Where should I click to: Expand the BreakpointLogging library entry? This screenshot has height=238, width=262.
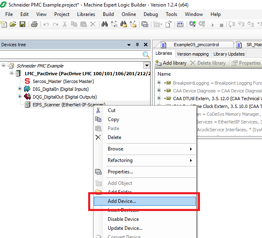coord(159,83)
